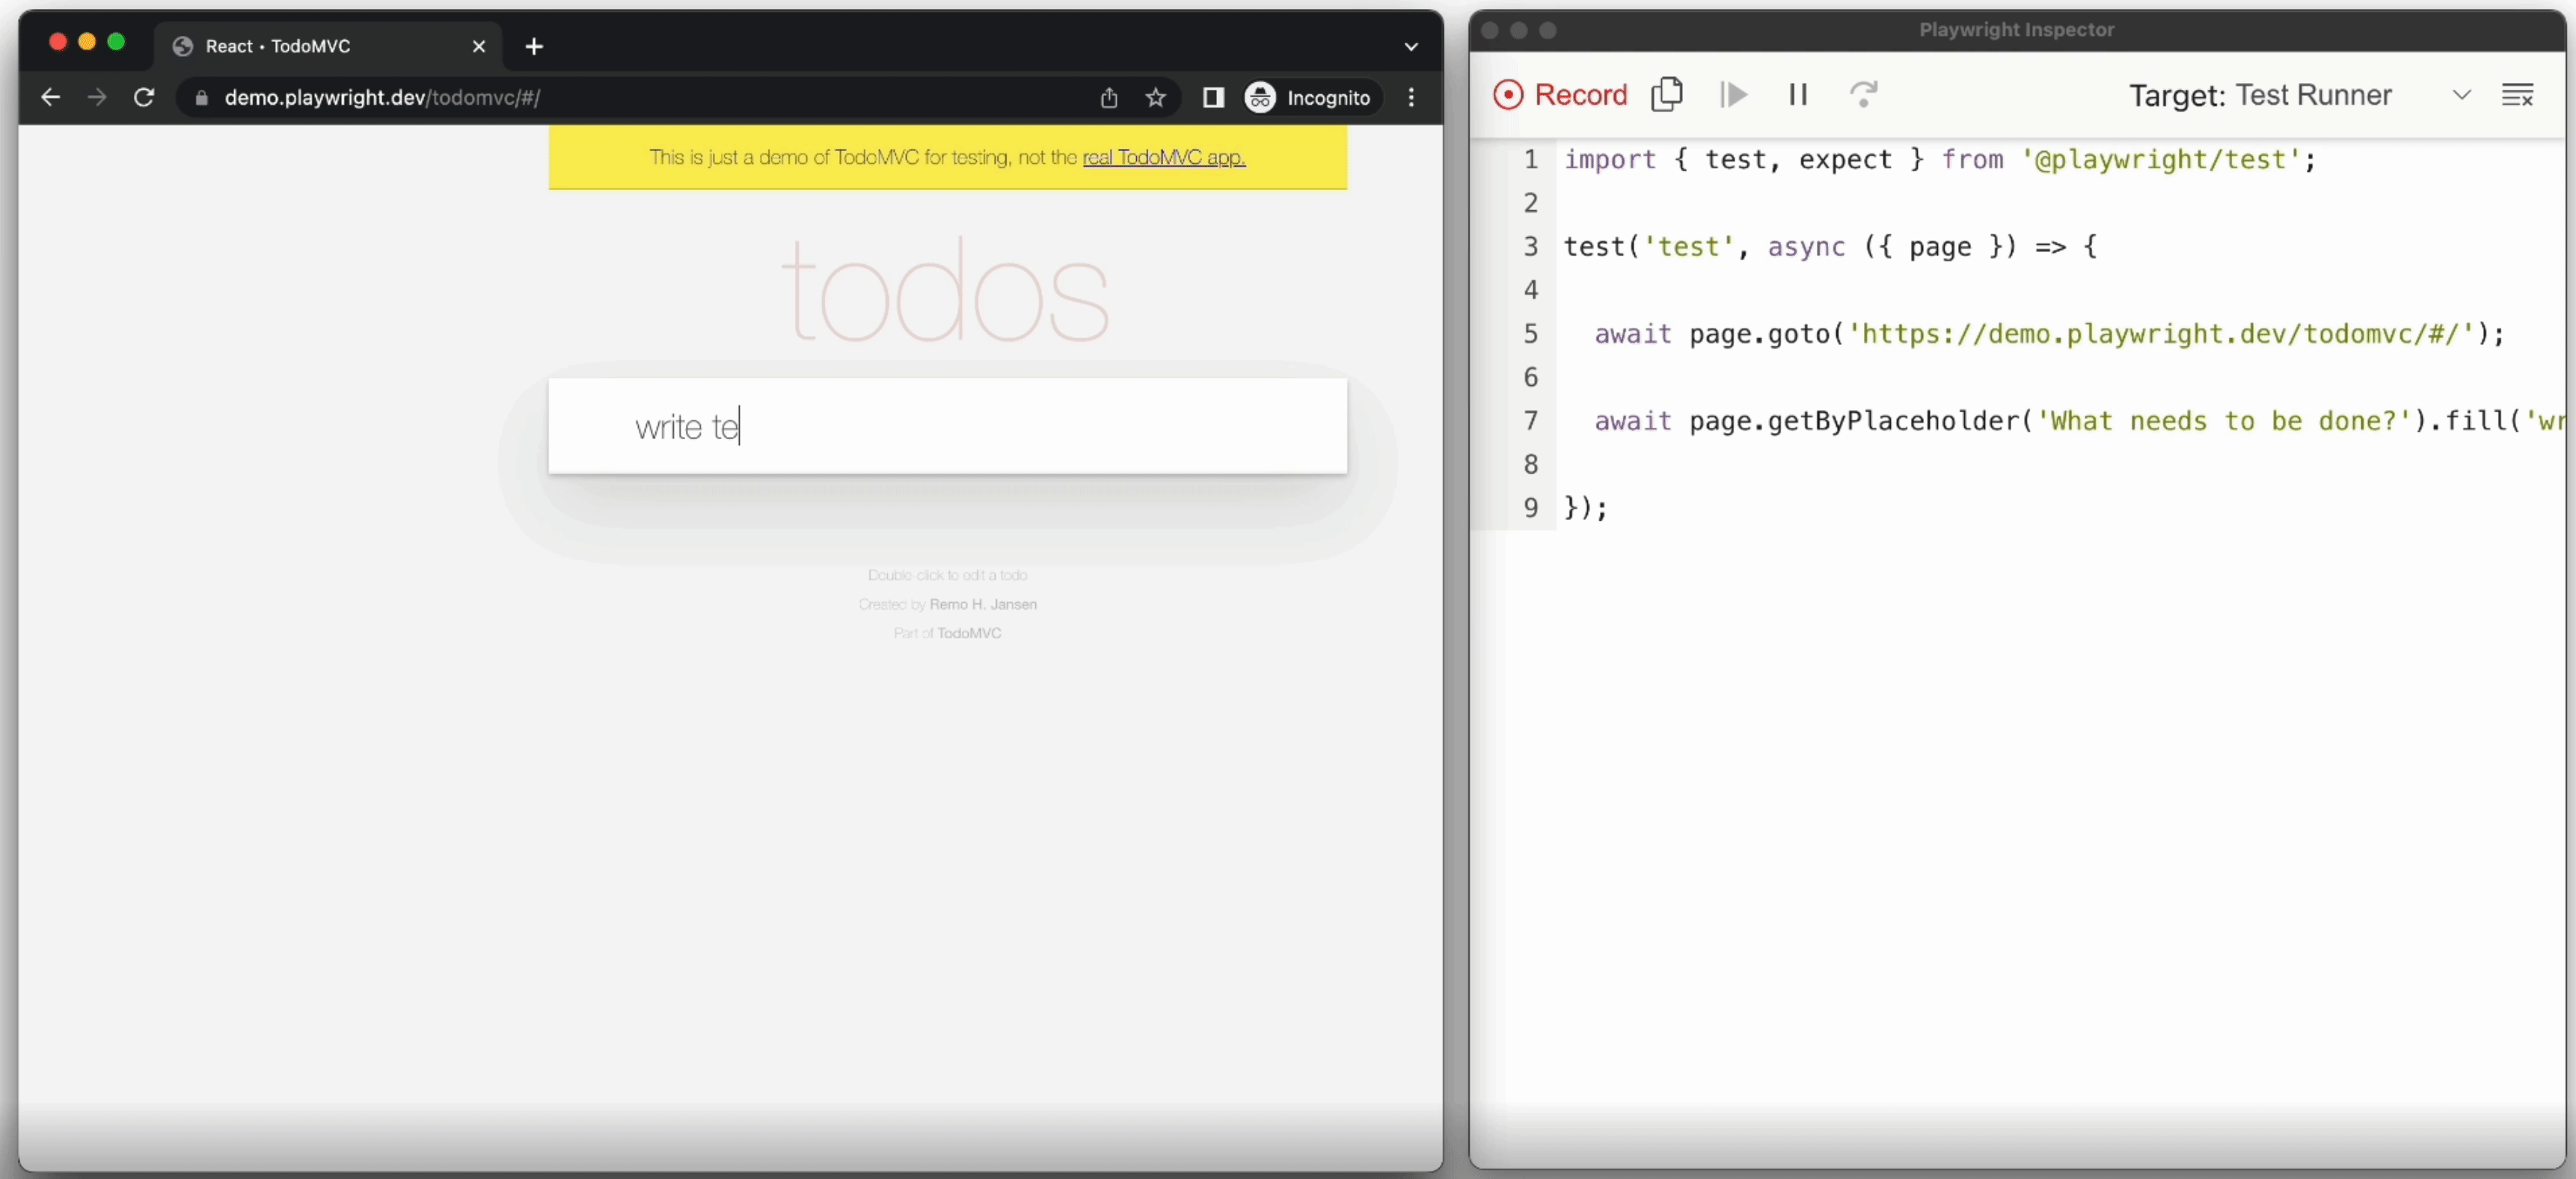The image size is (2576, 1179).
Task: Click the closing '});' code line
Action: pyautogui.click(x=1586, y=507)
